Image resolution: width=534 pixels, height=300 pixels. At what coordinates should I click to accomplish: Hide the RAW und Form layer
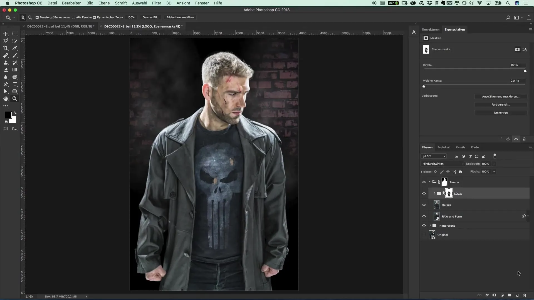point(424,216)
